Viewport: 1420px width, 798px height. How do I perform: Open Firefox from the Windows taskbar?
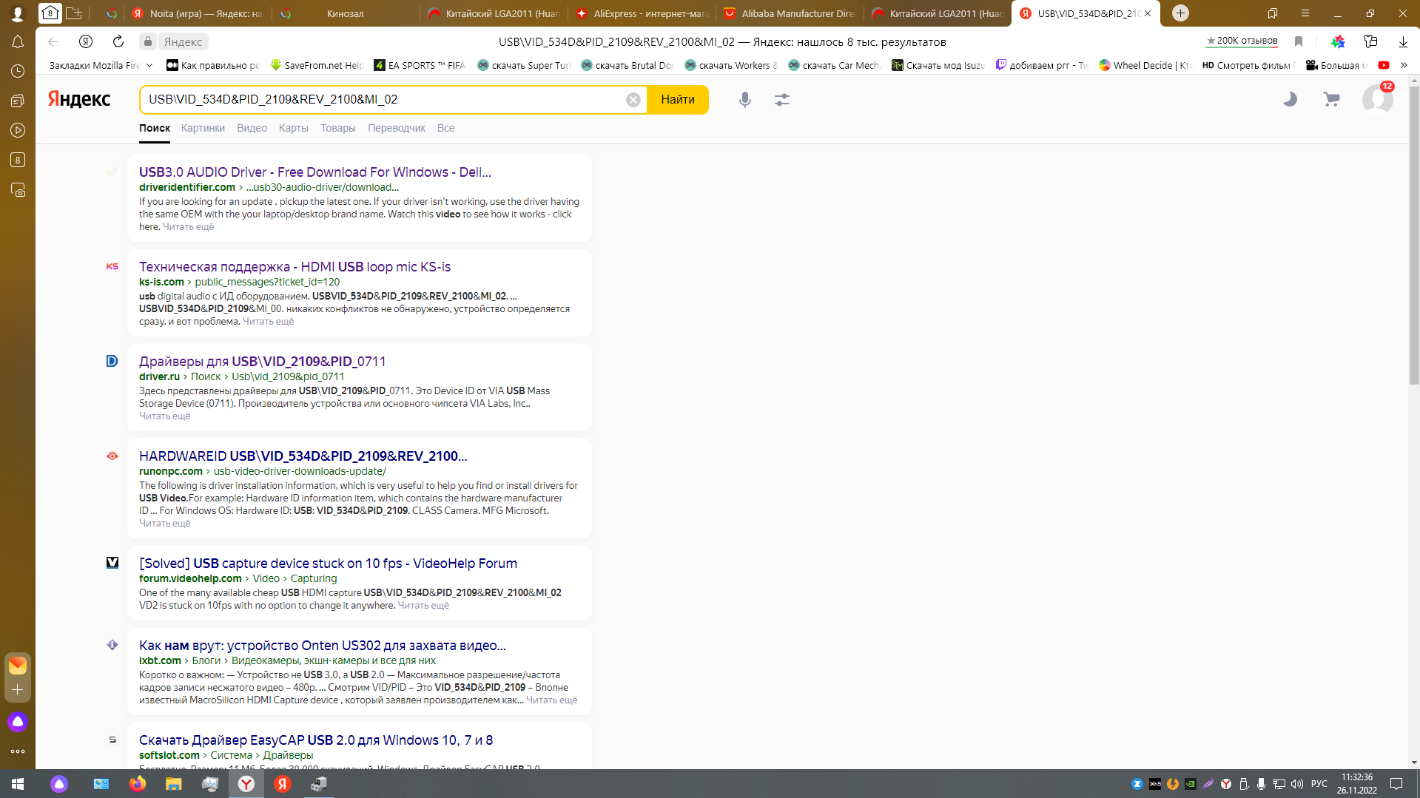pyautogui.click(x=138, y=784)
